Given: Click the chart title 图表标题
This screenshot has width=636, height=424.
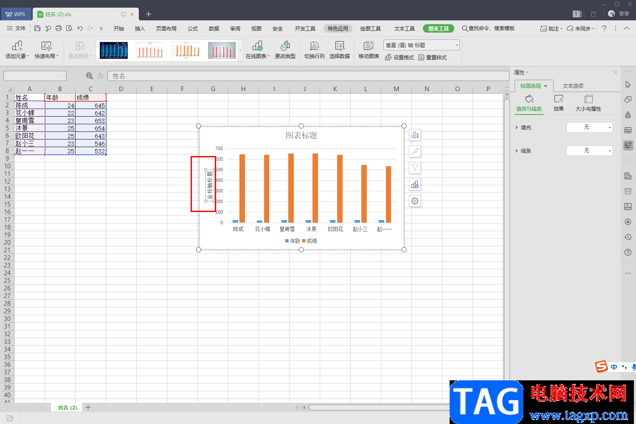Looking at the screenshot, I should [301, 135].
